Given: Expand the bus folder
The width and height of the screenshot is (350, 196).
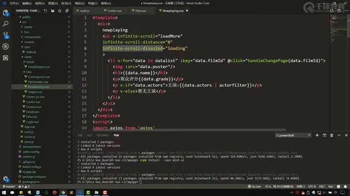Looking at the screenshot, I should click(x=27, y=32).
